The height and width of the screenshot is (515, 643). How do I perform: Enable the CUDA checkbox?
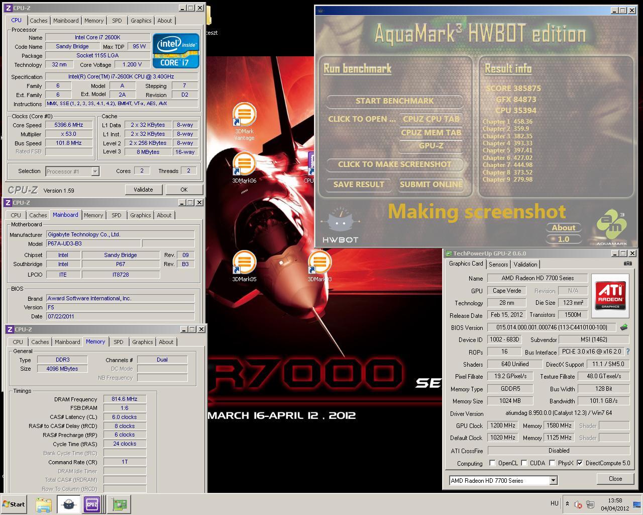click(524, 463)
